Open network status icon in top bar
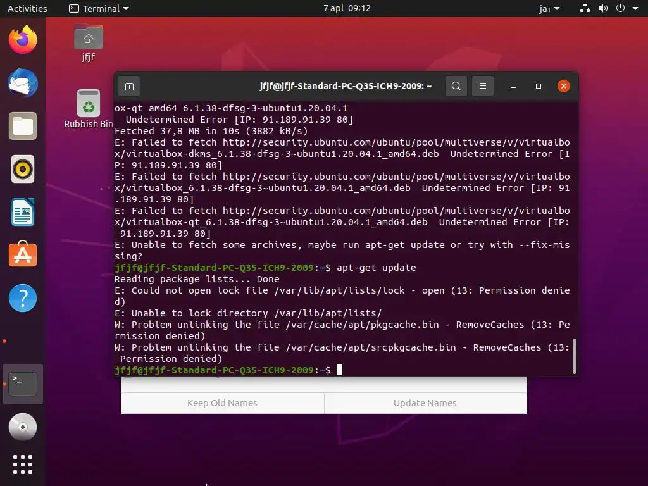The height and width of the screenshot is (486, 648). coord(585,8)
